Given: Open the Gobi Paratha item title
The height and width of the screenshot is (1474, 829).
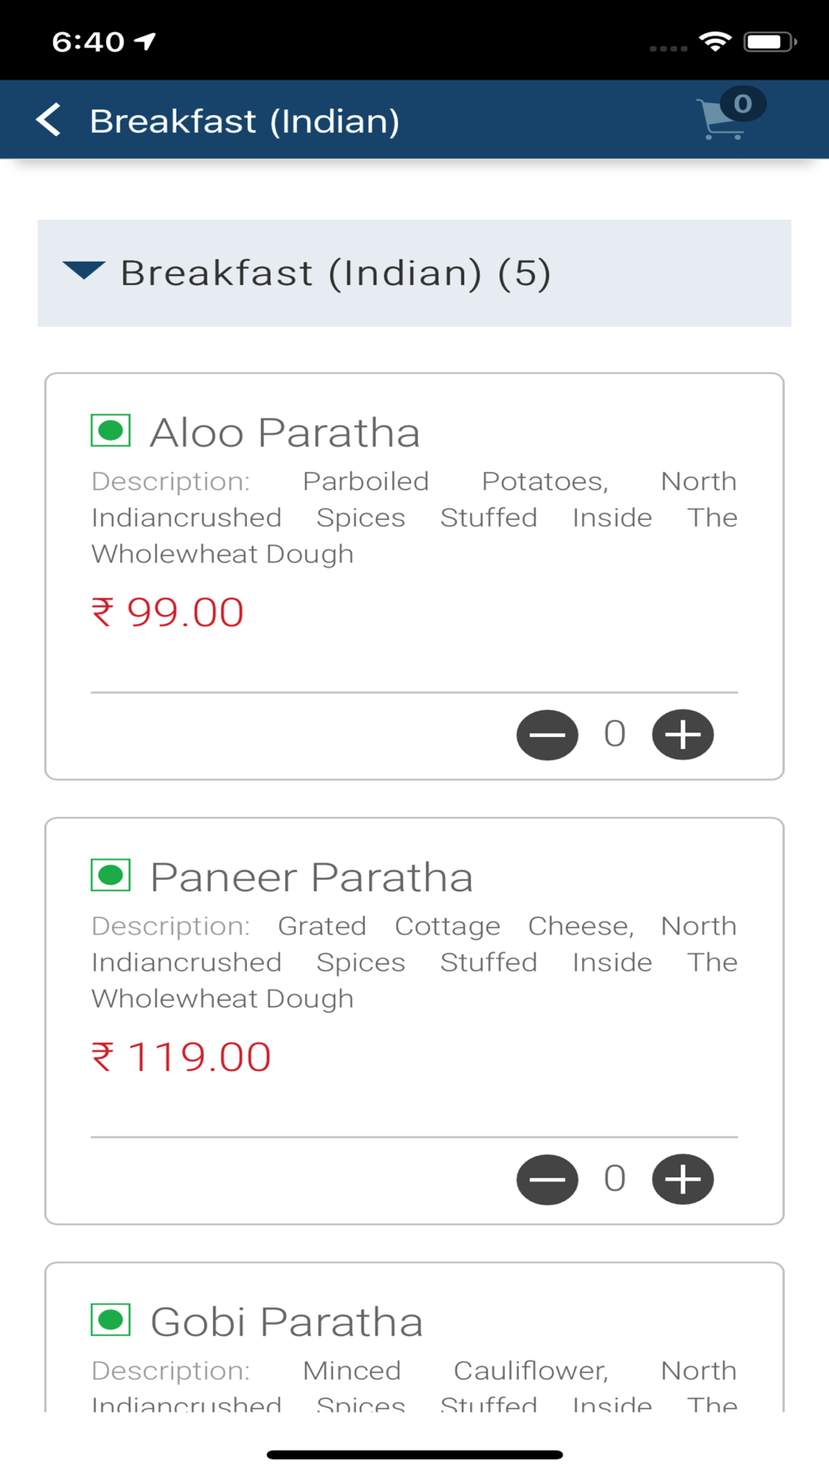Looking at the screenshot, I should [x=286, y=1321].
